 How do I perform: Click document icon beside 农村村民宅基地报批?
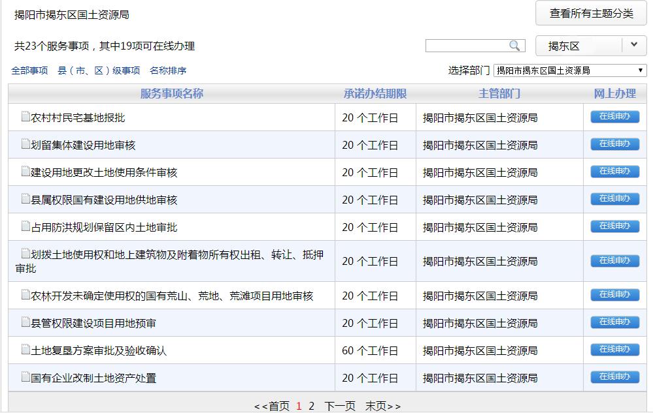(26, 116)
